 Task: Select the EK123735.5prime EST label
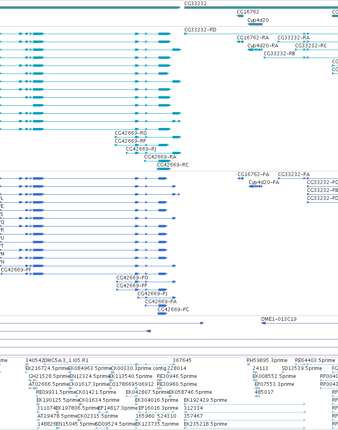click(x=157, y=424)
